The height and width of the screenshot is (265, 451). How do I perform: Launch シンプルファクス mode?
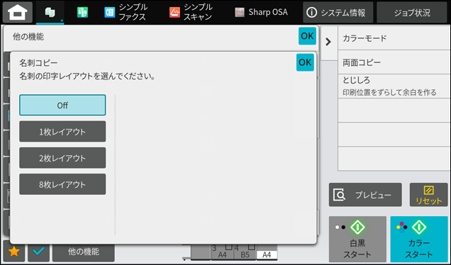coord(126,12)
